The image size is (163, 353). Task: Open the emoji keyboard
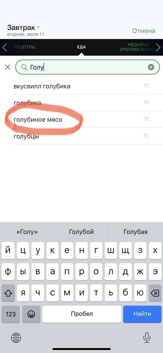pos(31,314)
